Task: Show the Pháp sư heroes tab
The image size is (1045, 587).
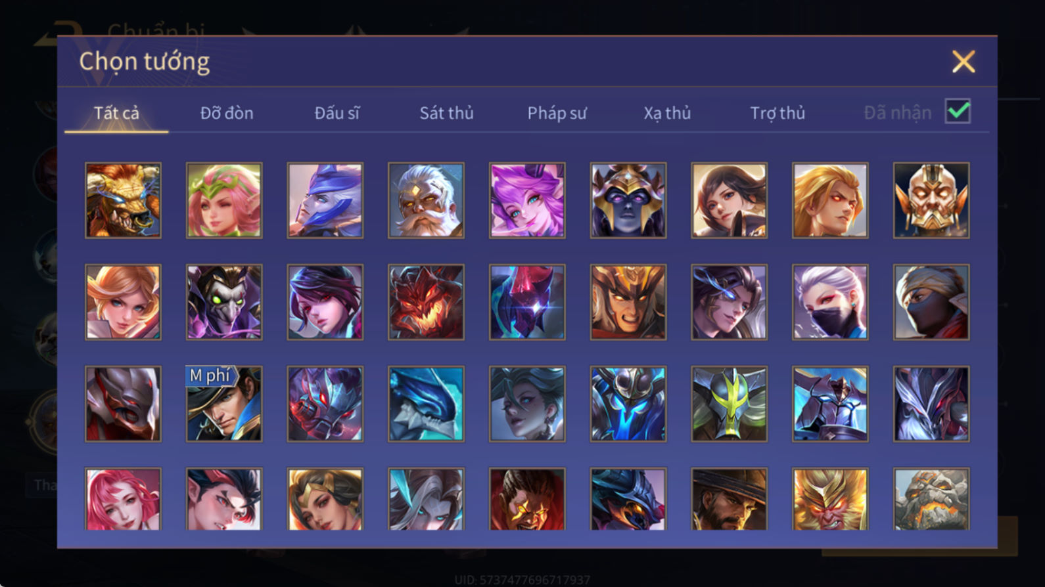Action: (x=557, y=113)
